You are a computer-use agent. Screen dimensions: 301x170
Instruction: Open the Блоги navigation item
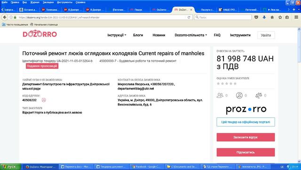[138, 35]
